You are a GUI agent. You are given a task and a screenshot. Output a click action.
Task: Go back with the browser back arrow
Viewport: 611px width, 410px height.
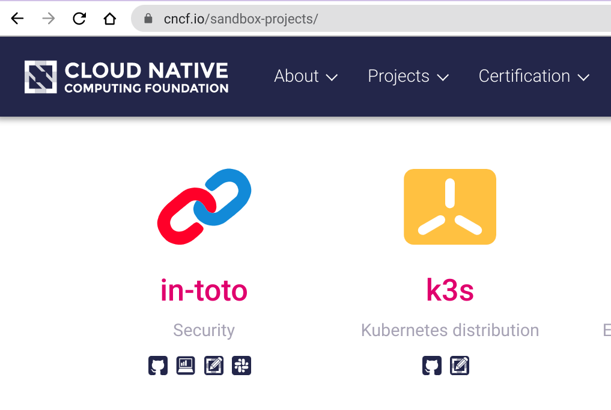tap(17, 18)
